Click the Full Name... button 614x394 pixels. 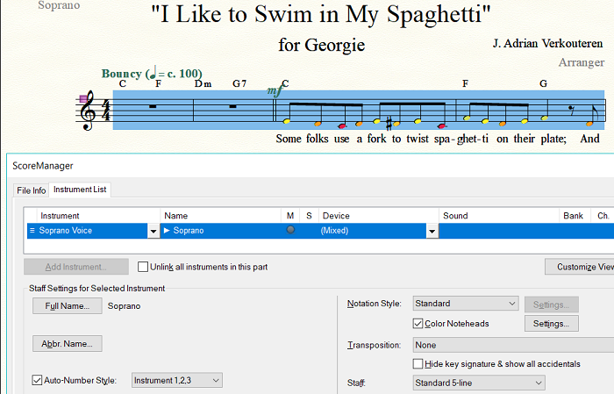coord(67,306)
